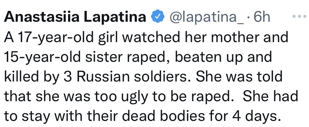This screenshot has width=309, height=127.
Task: Click the tweet line starting 'that she was'
Action: point(151,96)
